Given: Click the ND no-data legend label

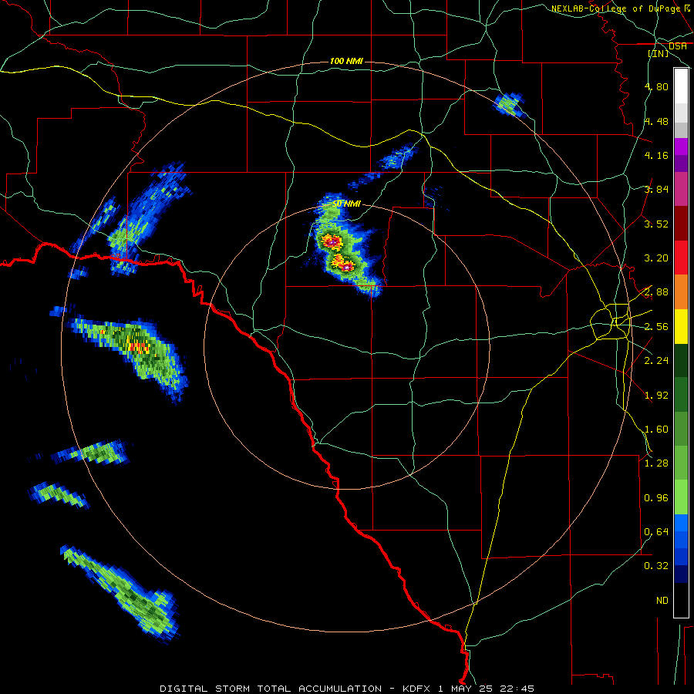Looking at the screenshot, I should (x=662, y=601).
